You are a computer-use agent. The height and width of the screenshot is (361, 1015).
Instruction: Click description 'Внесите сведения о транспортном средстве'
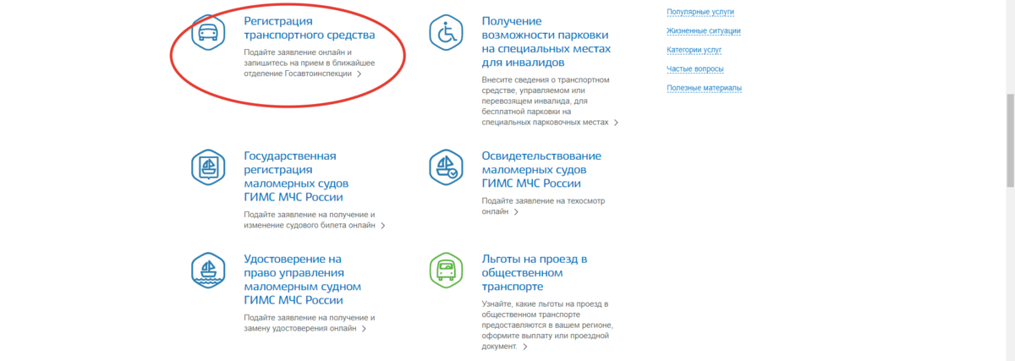[546, 101]
